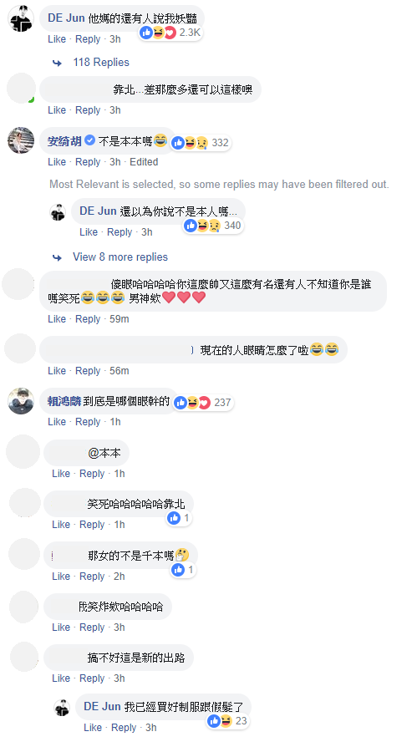Viewport: 412px width, 752px height.
Task: Reply to the @本本 comment
Action: click(x=92, y=474)
